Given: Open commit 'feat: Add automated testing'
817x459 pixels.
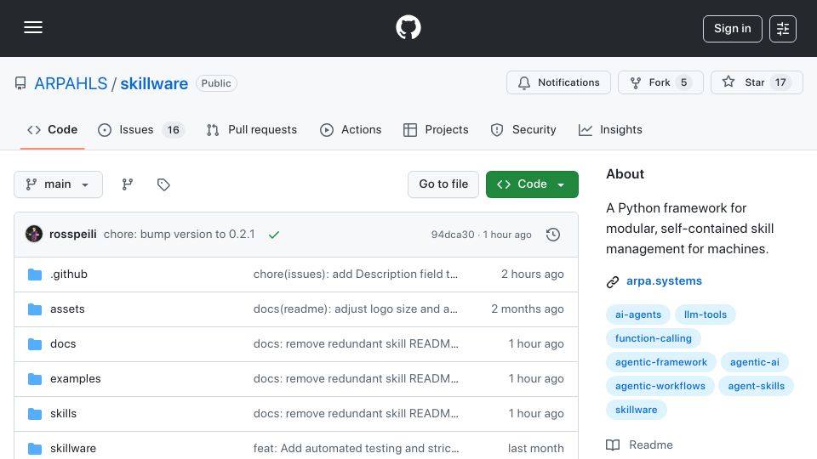Looking at the screenshot, I should tap(357, 449).
